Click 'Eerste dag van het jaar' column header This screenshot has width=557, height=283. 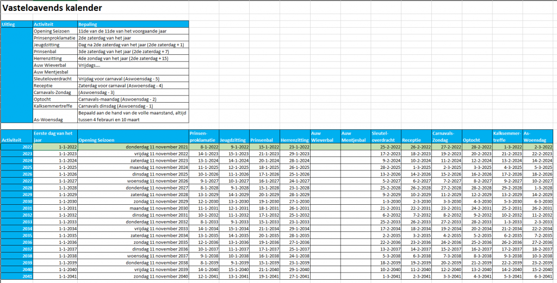click(x=55, y=136)
